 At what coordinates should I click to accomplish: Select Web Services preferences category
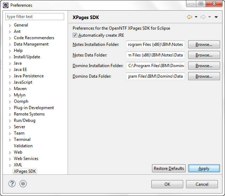click(26, 158)
